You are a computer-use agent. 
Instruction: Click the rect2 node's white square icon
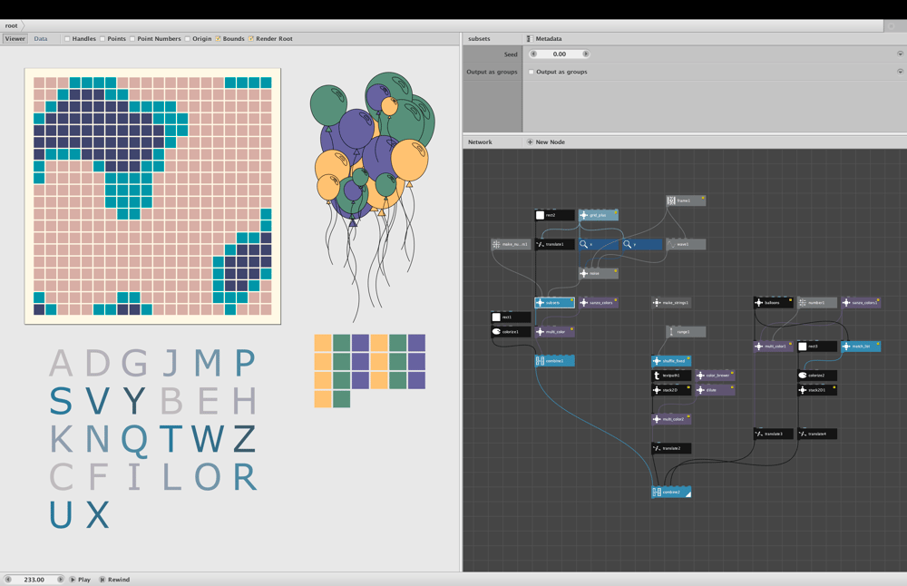(x=540, y=215)
